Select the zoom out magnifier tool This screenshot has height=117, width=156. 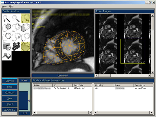click(x=16, y=18)
